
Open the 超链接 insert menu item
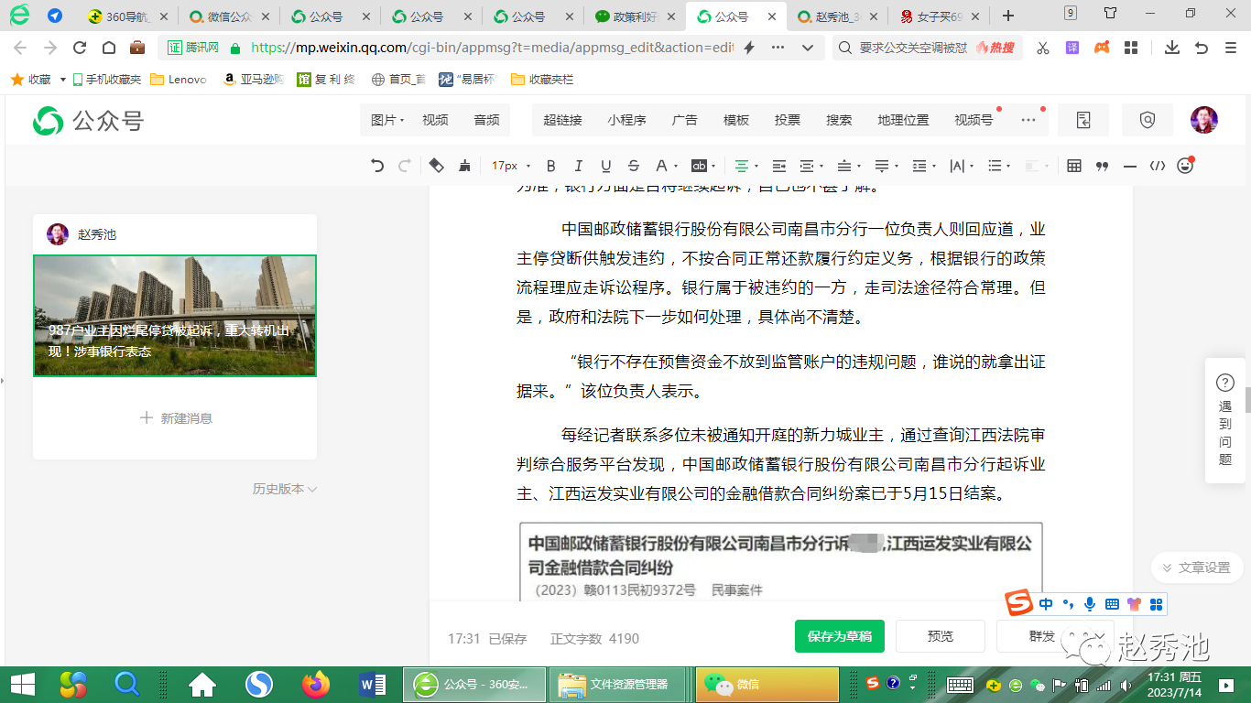[x=562, y=120]
